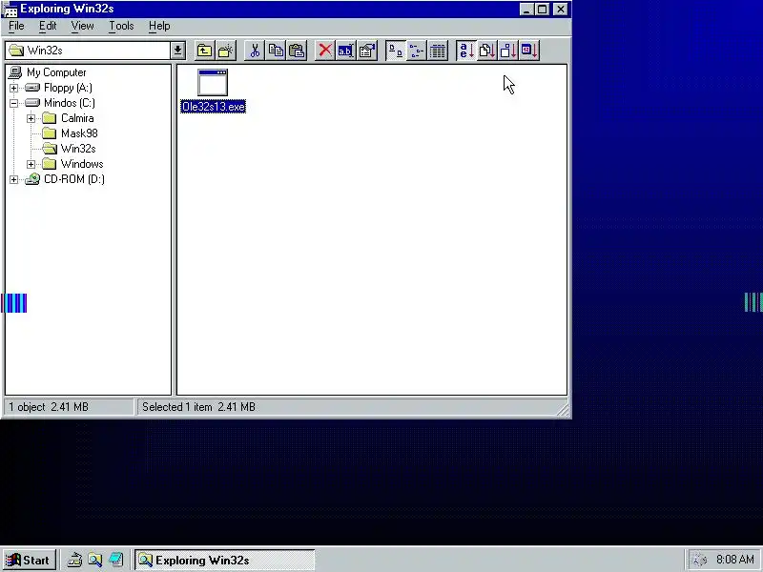Click status text 'Selected 1 item 2.41 MB'
The height and width of the screenshot is (572, 763).
pyautogui.click(x=198, y=407)
